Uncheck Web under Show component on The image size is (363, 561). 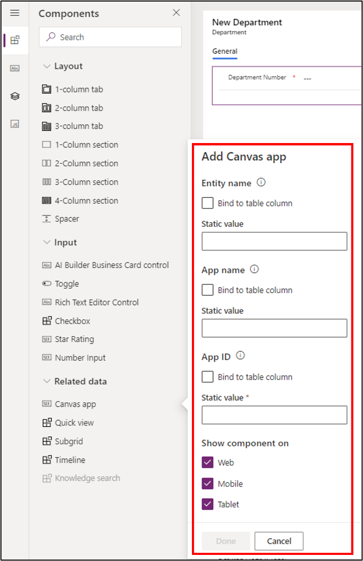click(207, 462)
